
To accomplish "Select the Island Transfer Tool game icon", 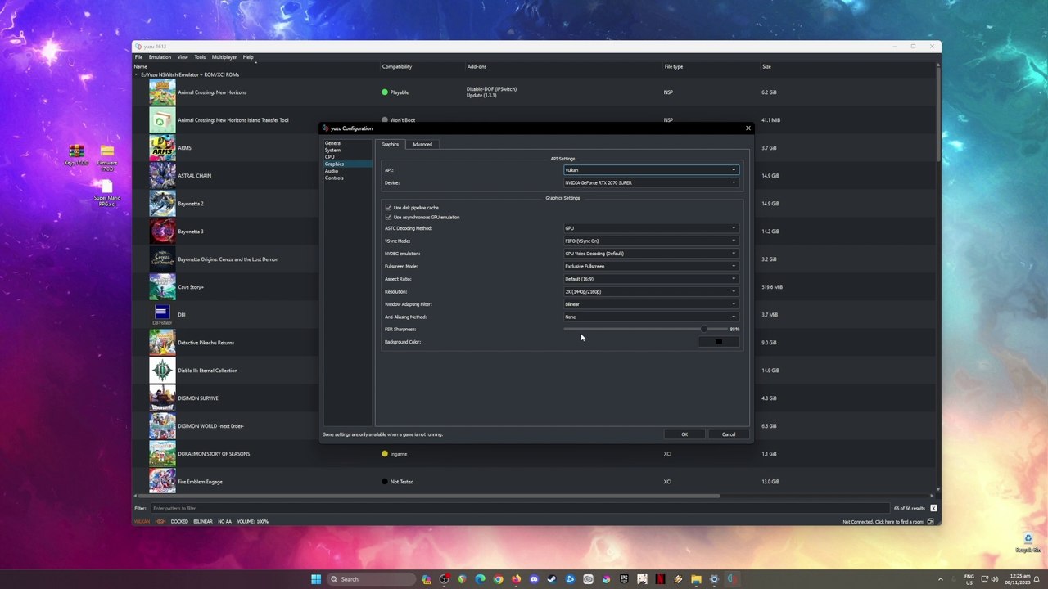I will click(162, 120).
